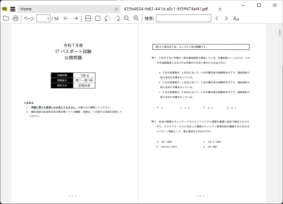Screen dimensions: 283x204
Task: Click the total page count '/ 54'
Action: [55, 19]
